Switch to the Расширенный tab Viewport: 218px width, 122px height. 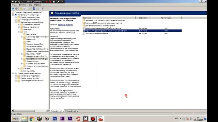point(57,111)
